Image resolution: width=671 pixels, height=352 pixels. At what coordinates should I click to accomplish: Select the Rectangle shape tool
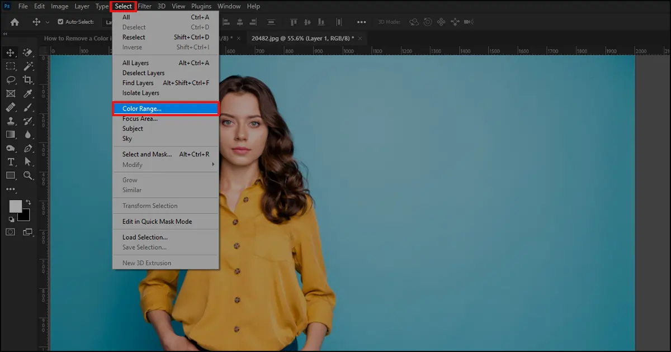[10, 175]
